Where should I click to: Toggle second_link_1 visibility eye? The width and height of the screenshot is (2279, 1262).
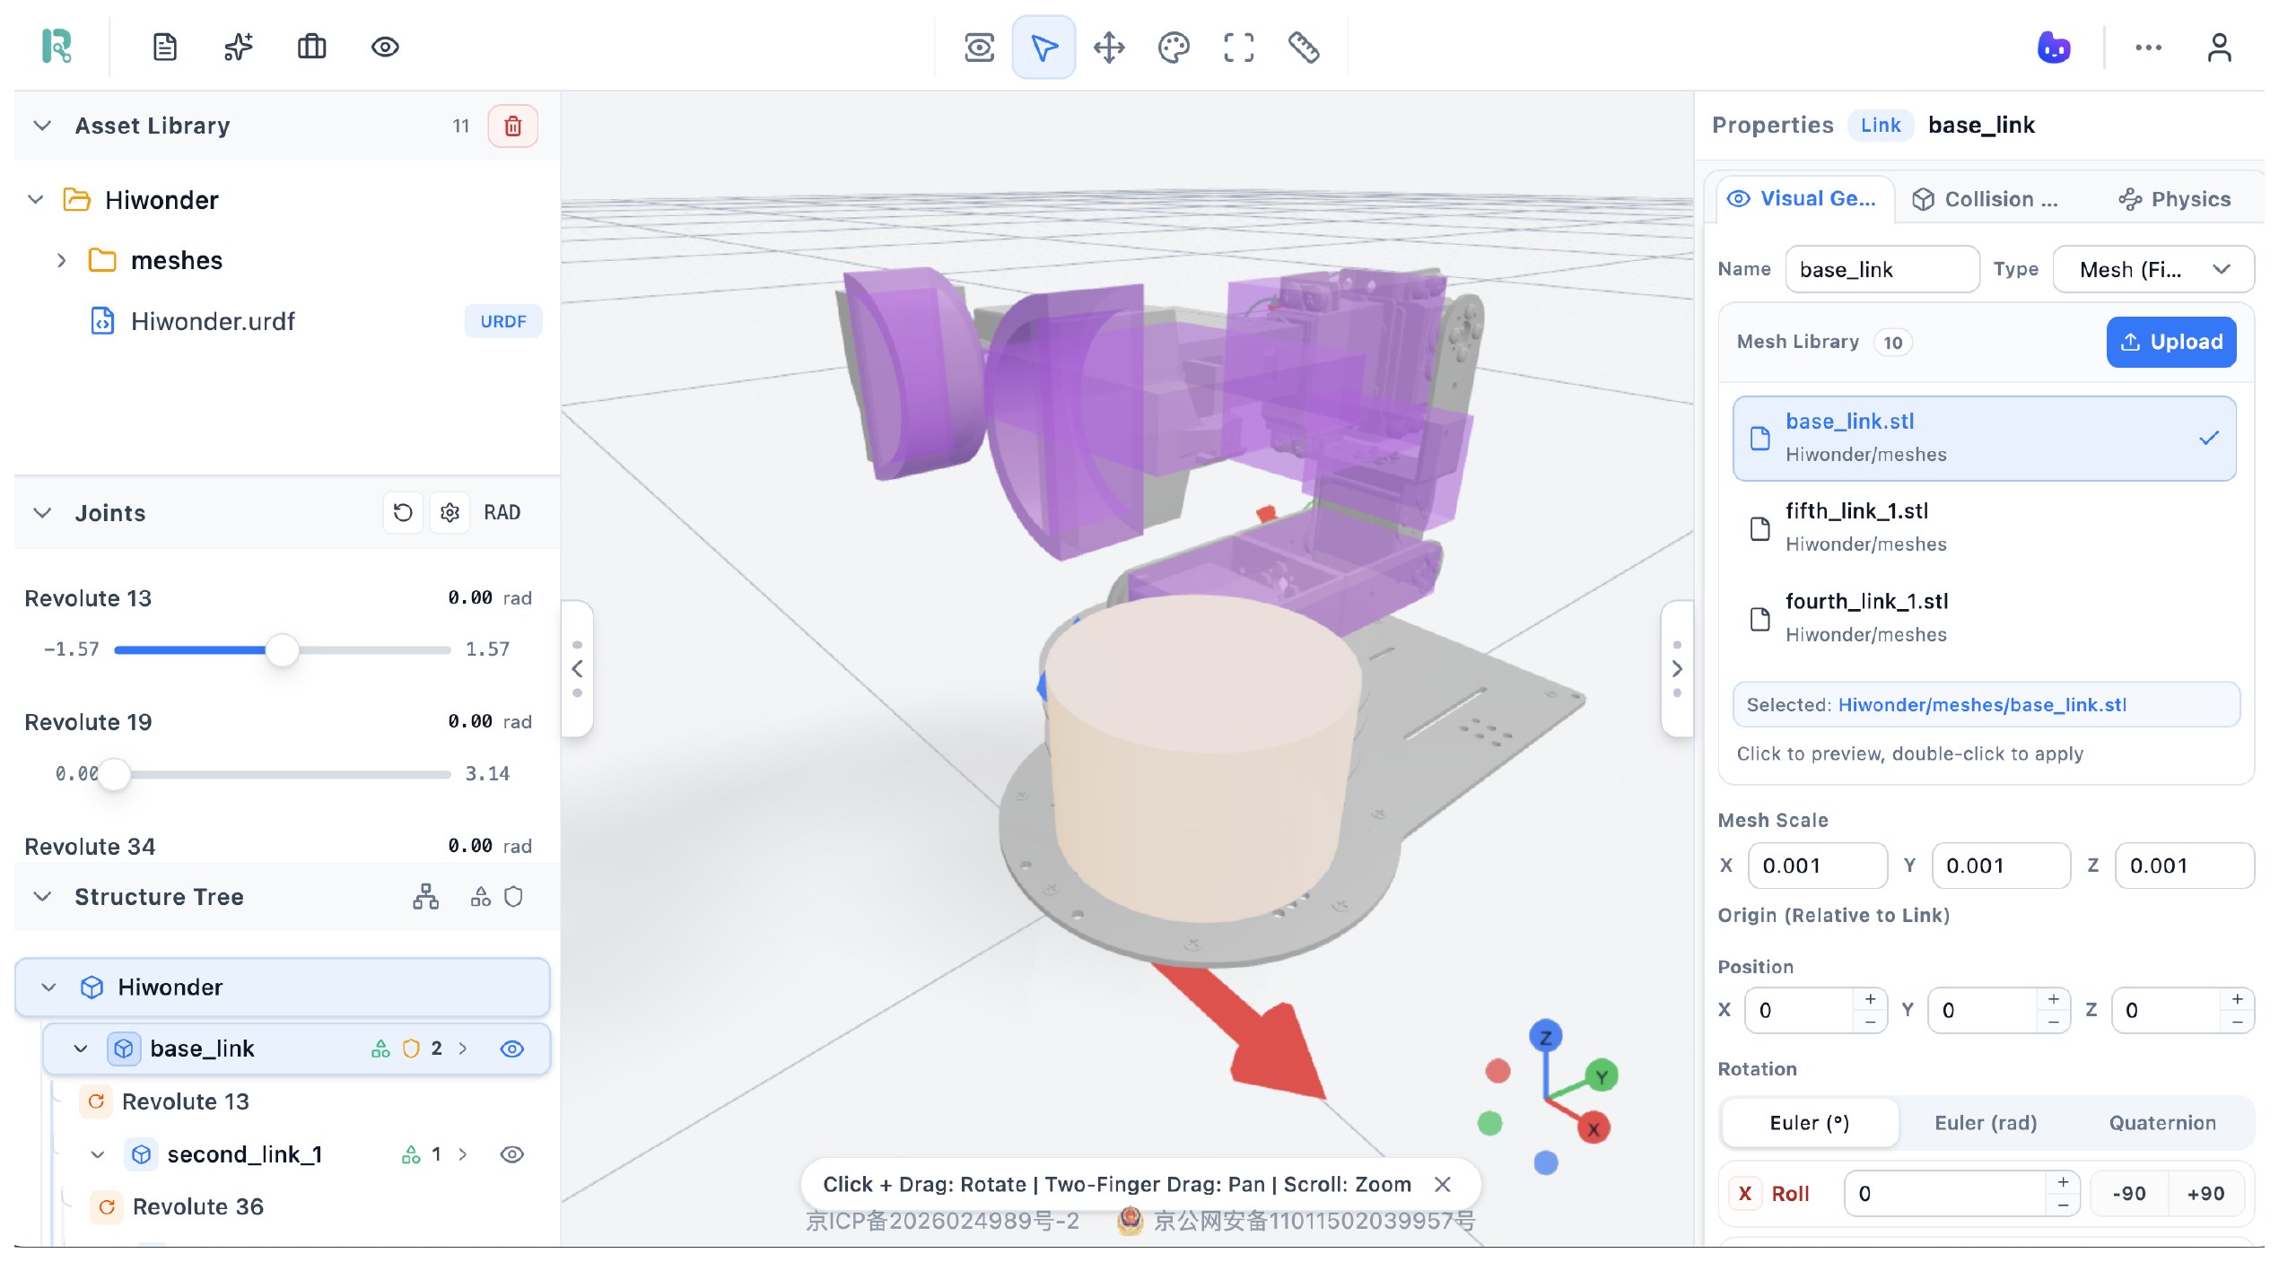(x=511, y=1154)
